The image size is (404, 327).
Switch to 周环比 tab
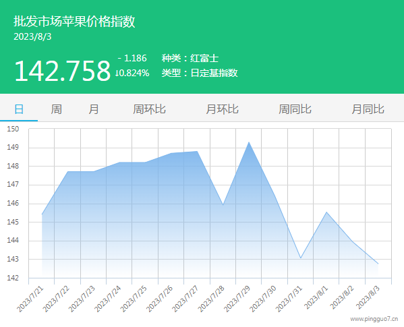coord(149,109)
